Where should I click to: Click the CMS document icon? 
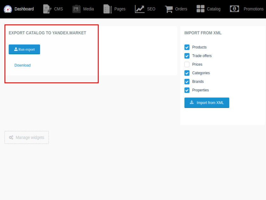tap(47, 9)
